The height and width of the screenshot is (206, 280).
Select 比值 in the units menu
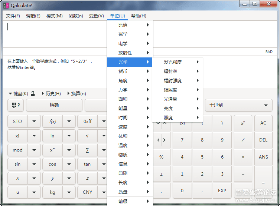[130, 25]
